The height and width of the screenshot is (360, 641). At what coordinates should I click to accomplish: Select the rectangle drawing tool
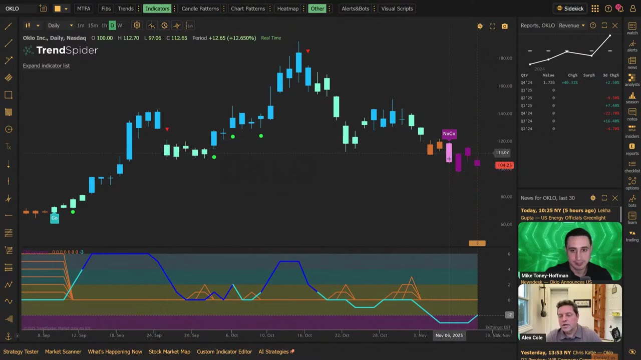[x=9, y=95]
